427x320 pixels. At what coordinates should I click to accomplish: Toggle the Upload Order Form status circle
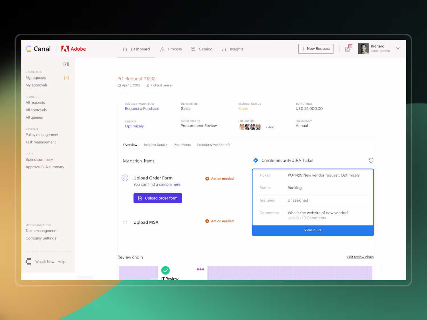click(x=125, y=178)
